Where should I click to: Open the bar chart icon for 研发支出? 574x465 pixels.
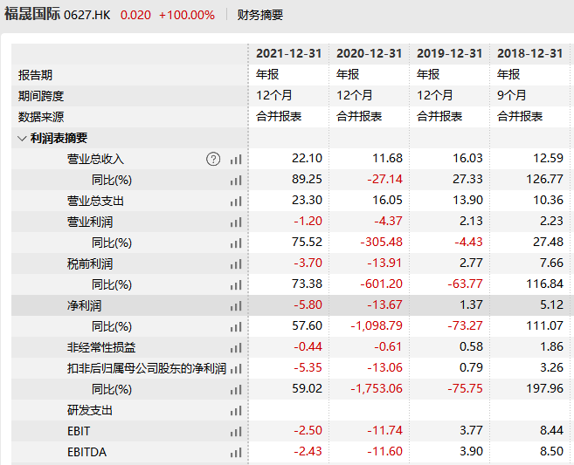(236, 411)
